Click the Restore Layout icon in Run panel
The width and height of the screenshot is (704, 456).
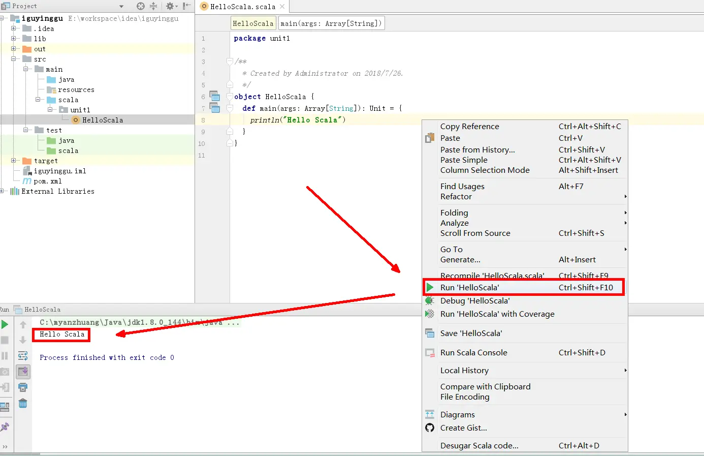[5, 406]
